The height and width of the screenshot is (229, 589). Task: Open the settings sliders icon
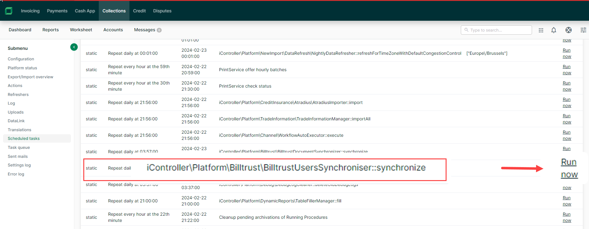[583, 30]
